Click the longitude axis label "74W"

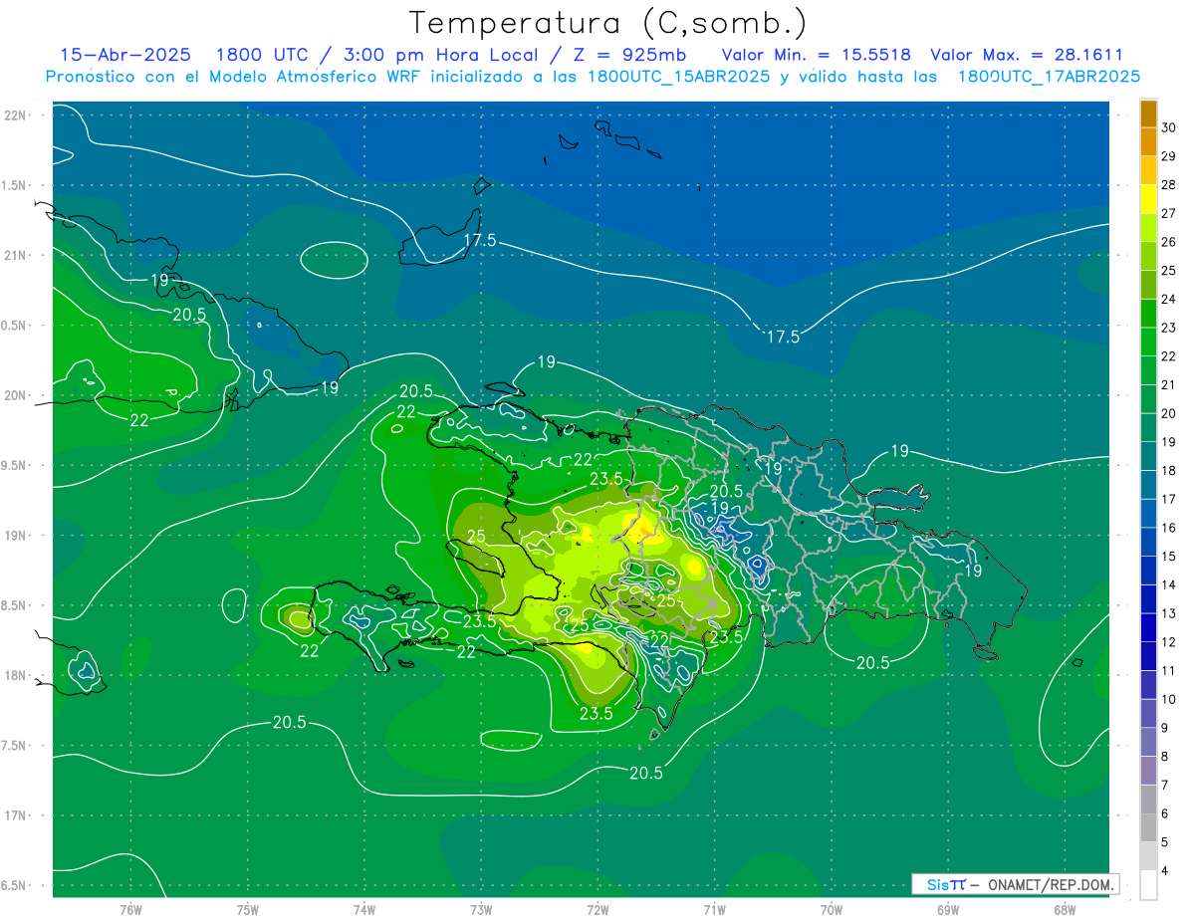tap(364, 910)
